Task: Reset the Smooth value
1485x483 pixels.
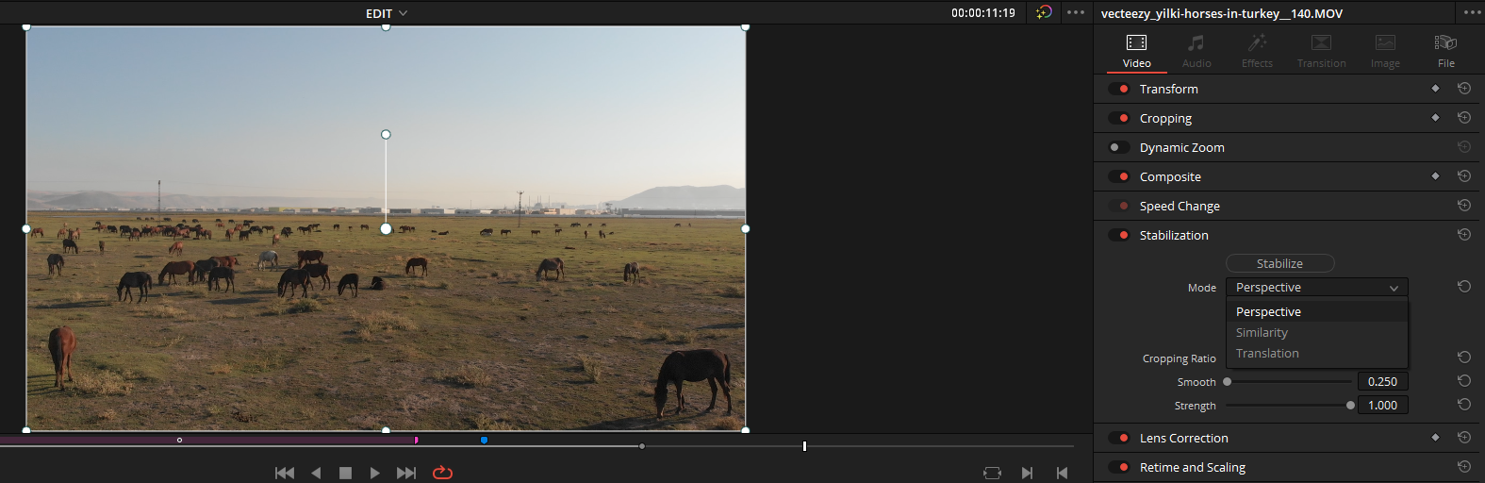Action: (x=1464, y=381)
